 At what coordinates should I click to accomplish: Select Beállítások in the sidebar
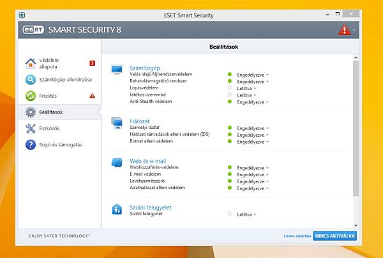point(59,112)
